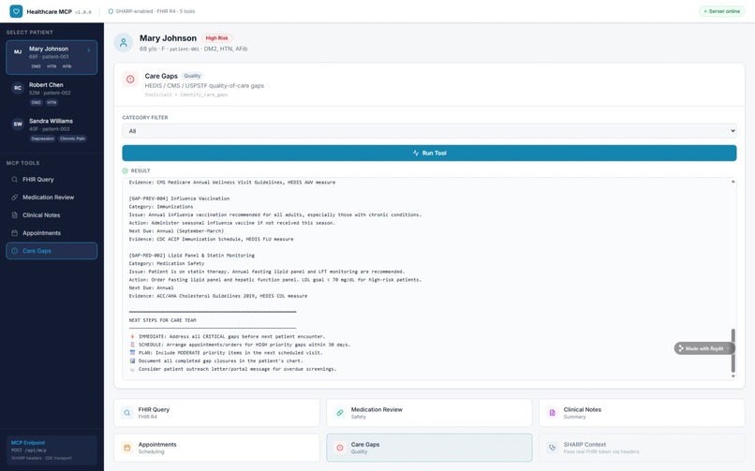Open Clinical Notes in MCP tools sidebar
Image resolution: width=755 pixels, height=471 pixels.
pos(52,215)
